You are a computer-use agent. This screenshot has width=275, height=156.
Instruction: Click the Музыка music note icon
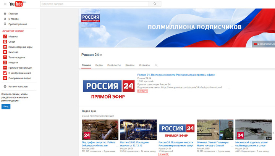(5, 36)
